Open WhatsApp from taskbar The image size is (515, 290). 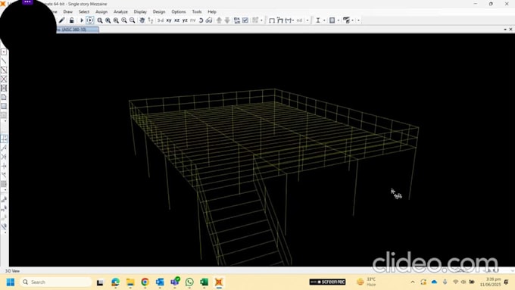point(189,282)
